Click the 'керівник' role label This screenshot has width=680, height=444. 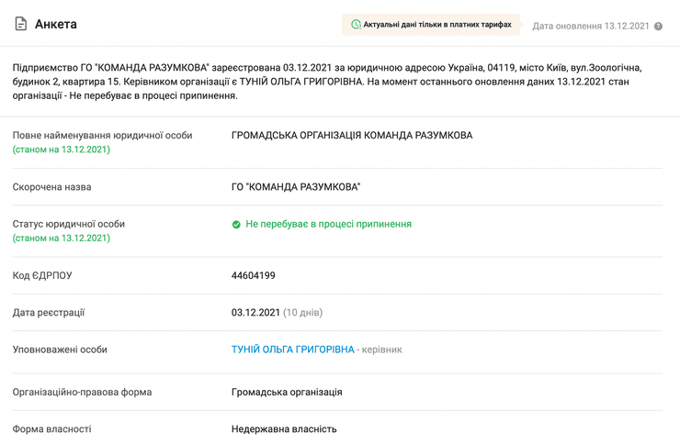[x=381, y=350]
